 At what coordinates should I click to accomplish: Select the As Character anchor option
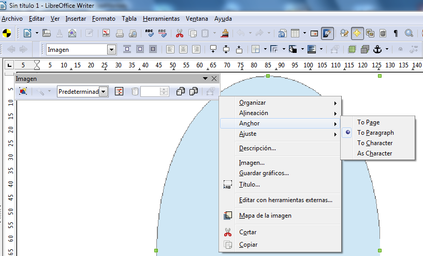pos(377,153)
